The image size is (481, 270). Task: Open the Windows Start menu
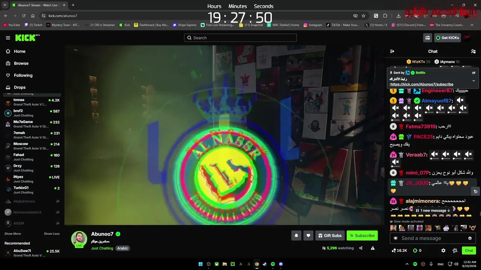point(200,264)
